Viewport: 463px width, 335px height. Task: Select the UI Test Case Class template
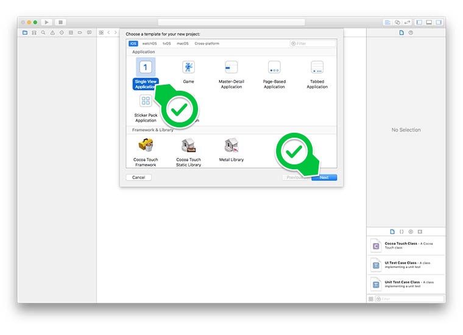406,265
